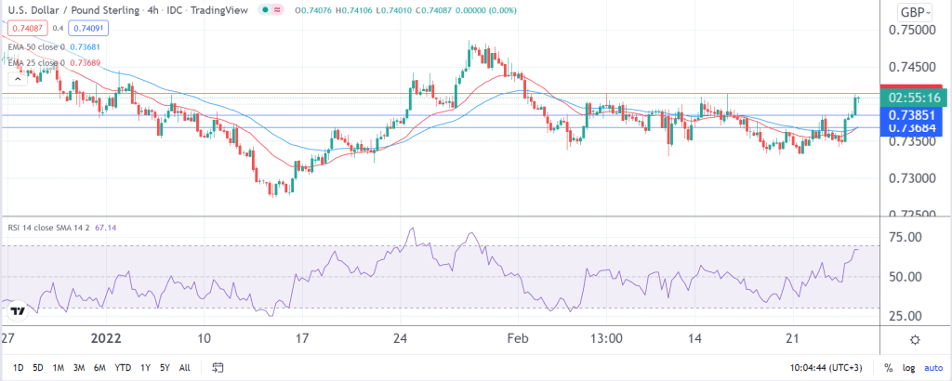This screenshot has height=381, width=952.
Task: Click the 13:00 time axis label
Action: click(x=606, y=338)
